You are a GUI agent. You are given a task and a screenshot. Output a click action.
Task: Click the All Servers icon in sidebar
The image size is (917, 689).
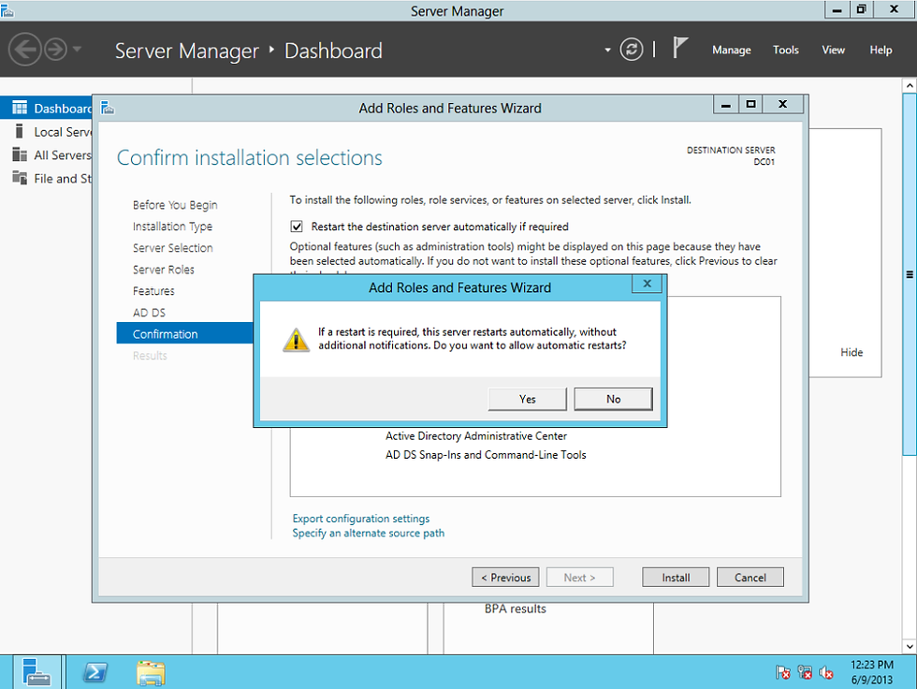click(x=20, y=154)
